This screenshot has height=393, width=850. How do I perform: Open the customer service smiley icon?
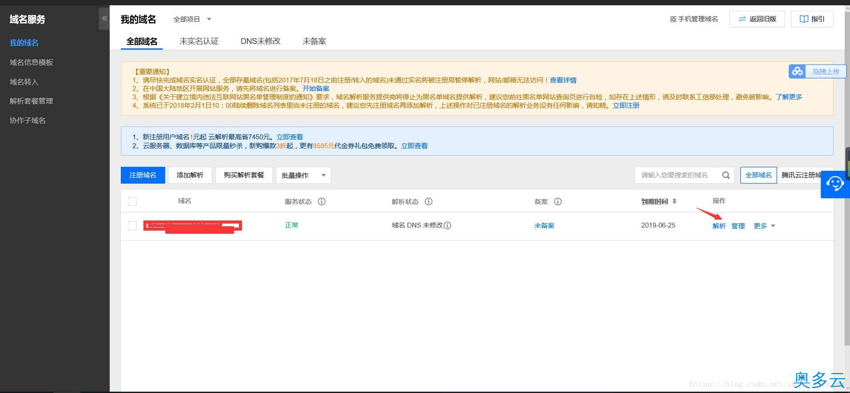click(x=835, y=184)
